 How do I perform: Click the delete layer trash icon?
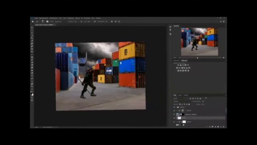coord(224,127)
